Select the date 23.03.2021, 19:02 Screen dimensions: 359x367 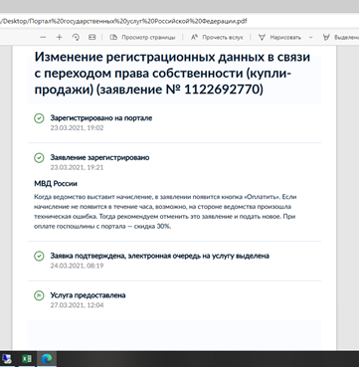[77, 128]
